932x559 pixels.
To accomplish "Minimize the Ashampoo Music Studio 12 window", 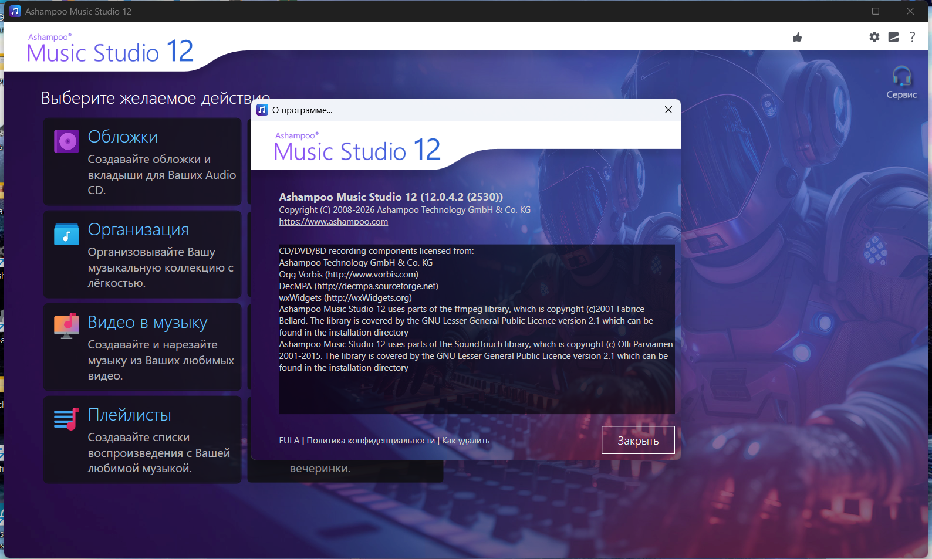I will point(841,11).
